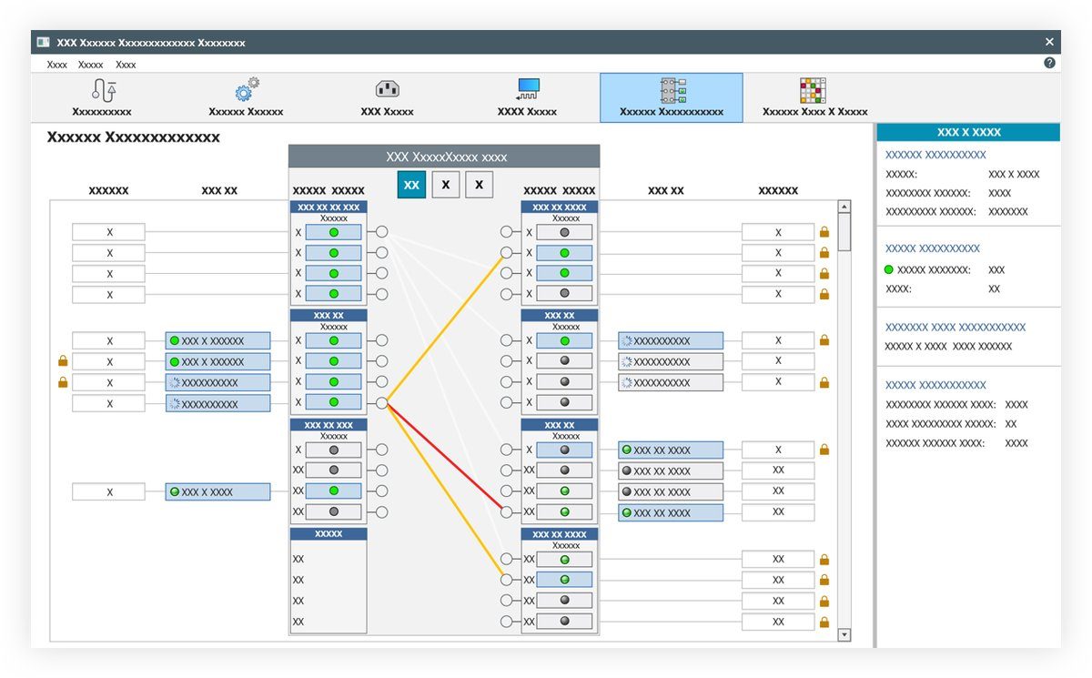Toggle the active XX filter button above the matrix

click(x=411, y=185)
